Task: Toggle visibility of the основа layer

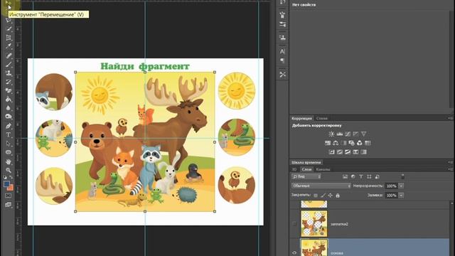Action: coord(294,252)
